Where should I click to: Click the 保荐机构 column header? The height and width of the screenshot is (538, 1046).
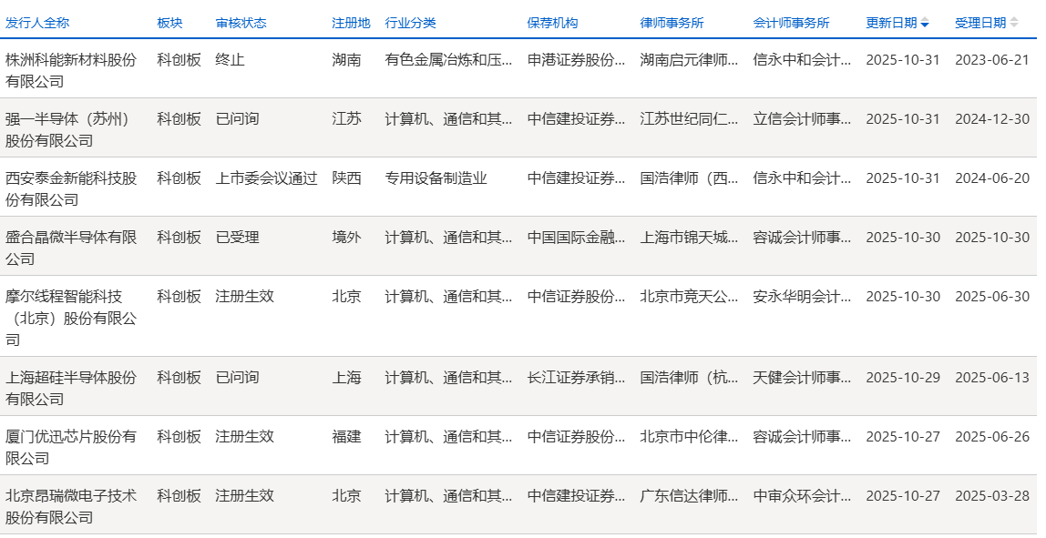(552, 23)
